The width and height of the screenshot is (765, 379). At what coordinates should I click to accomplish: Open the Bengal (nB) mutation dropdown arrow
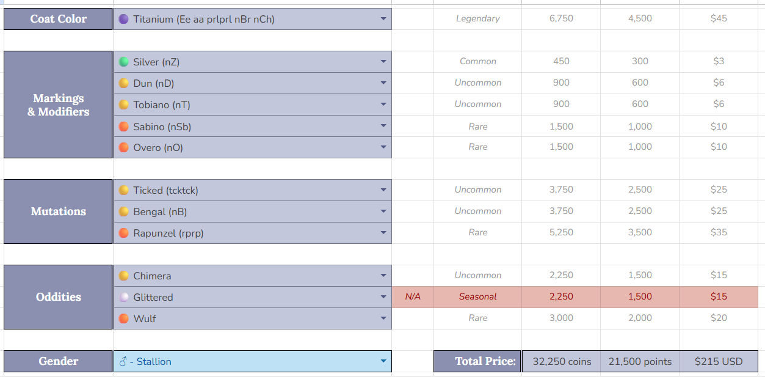(x=383, y=212)
